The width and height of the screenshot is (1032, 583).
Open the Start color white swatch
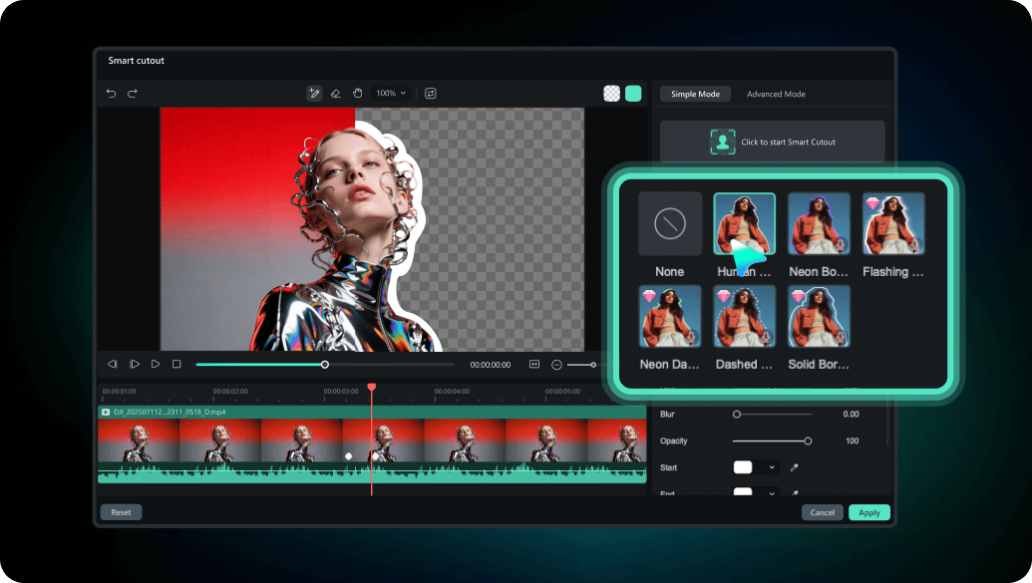click(743, 467)
